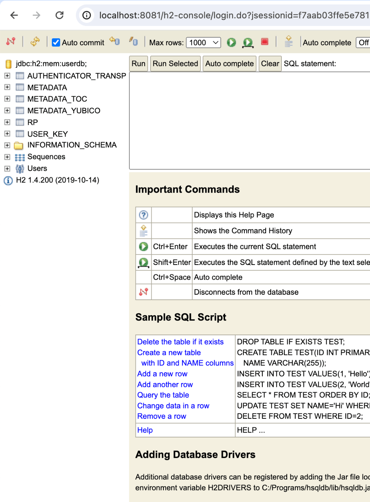Image resolution: width=370 pixels, height=502 pixels.
Task: Click the Refresh toolbar icon
Action: pyautogui.click(x=35, y=42)
